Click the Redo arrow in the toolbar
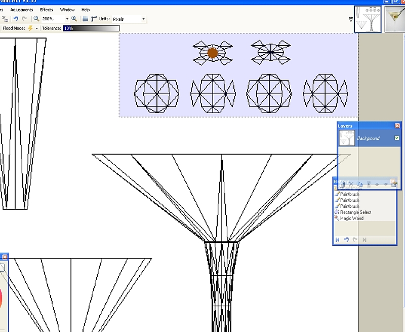 point(24,19)
